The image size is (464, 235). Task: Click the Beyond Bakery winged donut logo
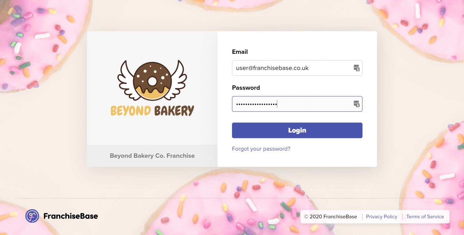152,80
